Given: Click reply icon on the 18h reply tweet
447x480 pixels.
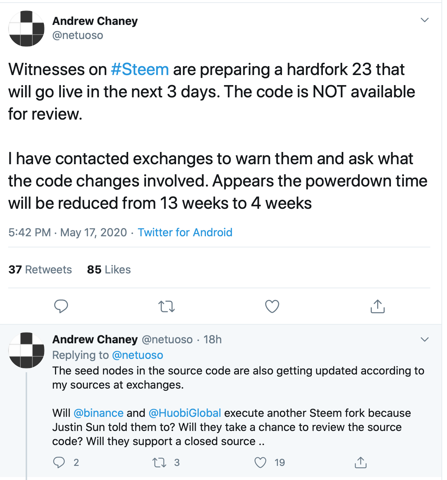Looking at the screenshot, I should point(59,463).
